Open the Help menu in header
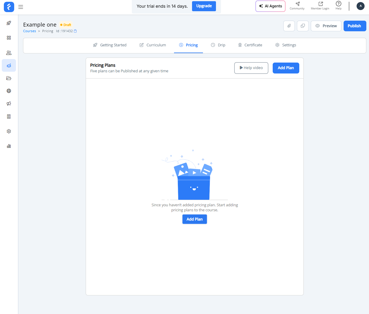This screenshot has height=314, width=369. 339,5
